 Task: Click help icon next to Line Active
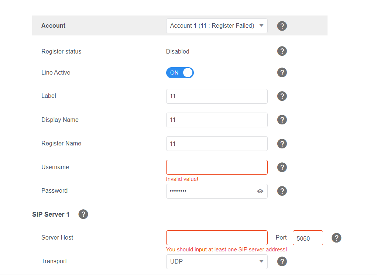click(282, 73)
